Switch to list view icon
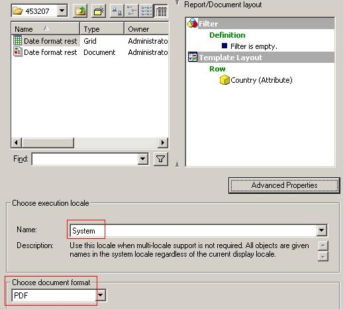 point(146,11)
